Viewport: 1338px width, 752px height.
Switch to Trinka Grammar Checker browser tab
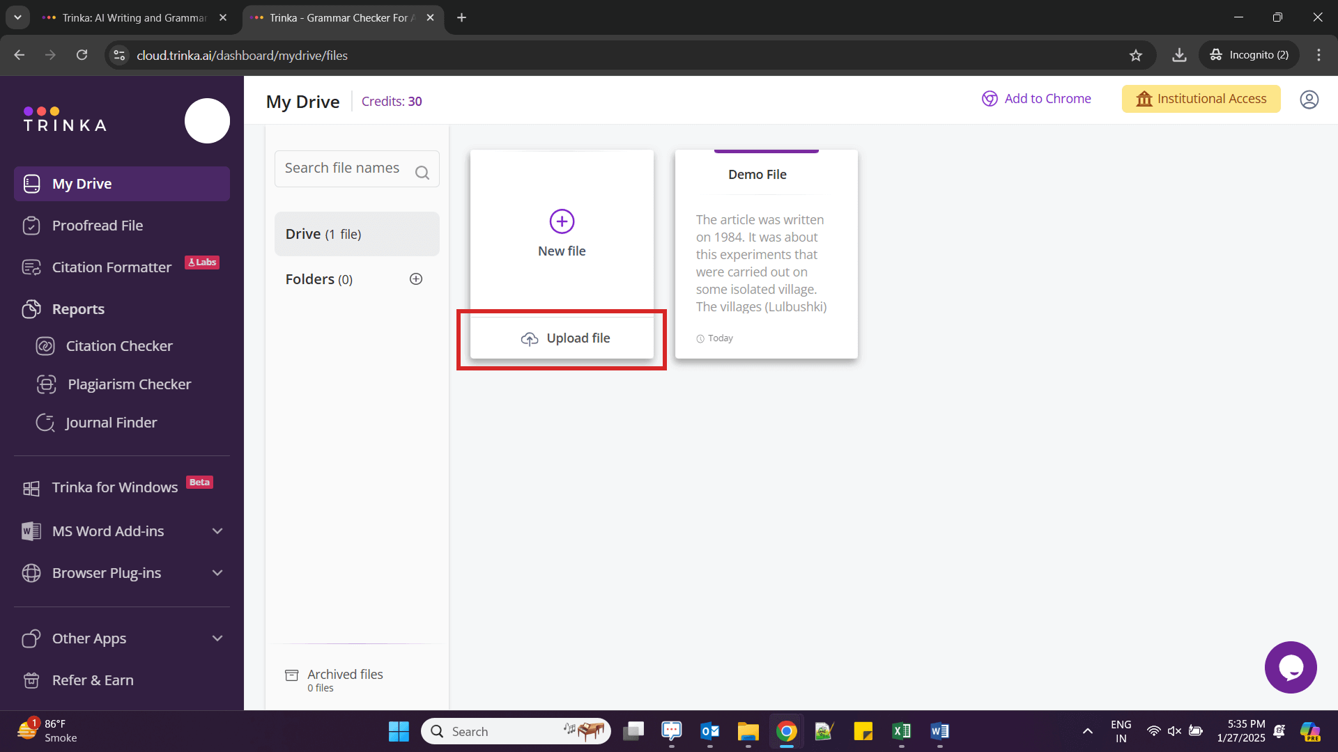point(341,18)
